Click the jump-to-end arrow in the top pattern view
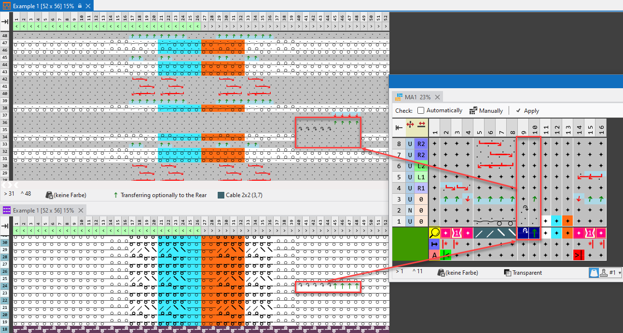 5,22
